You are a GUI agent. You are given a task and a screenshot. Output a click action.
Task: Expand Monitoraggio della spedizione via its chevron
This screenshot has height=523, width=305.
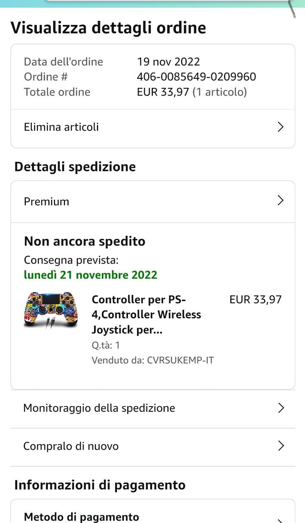click(x=281, y=408)
